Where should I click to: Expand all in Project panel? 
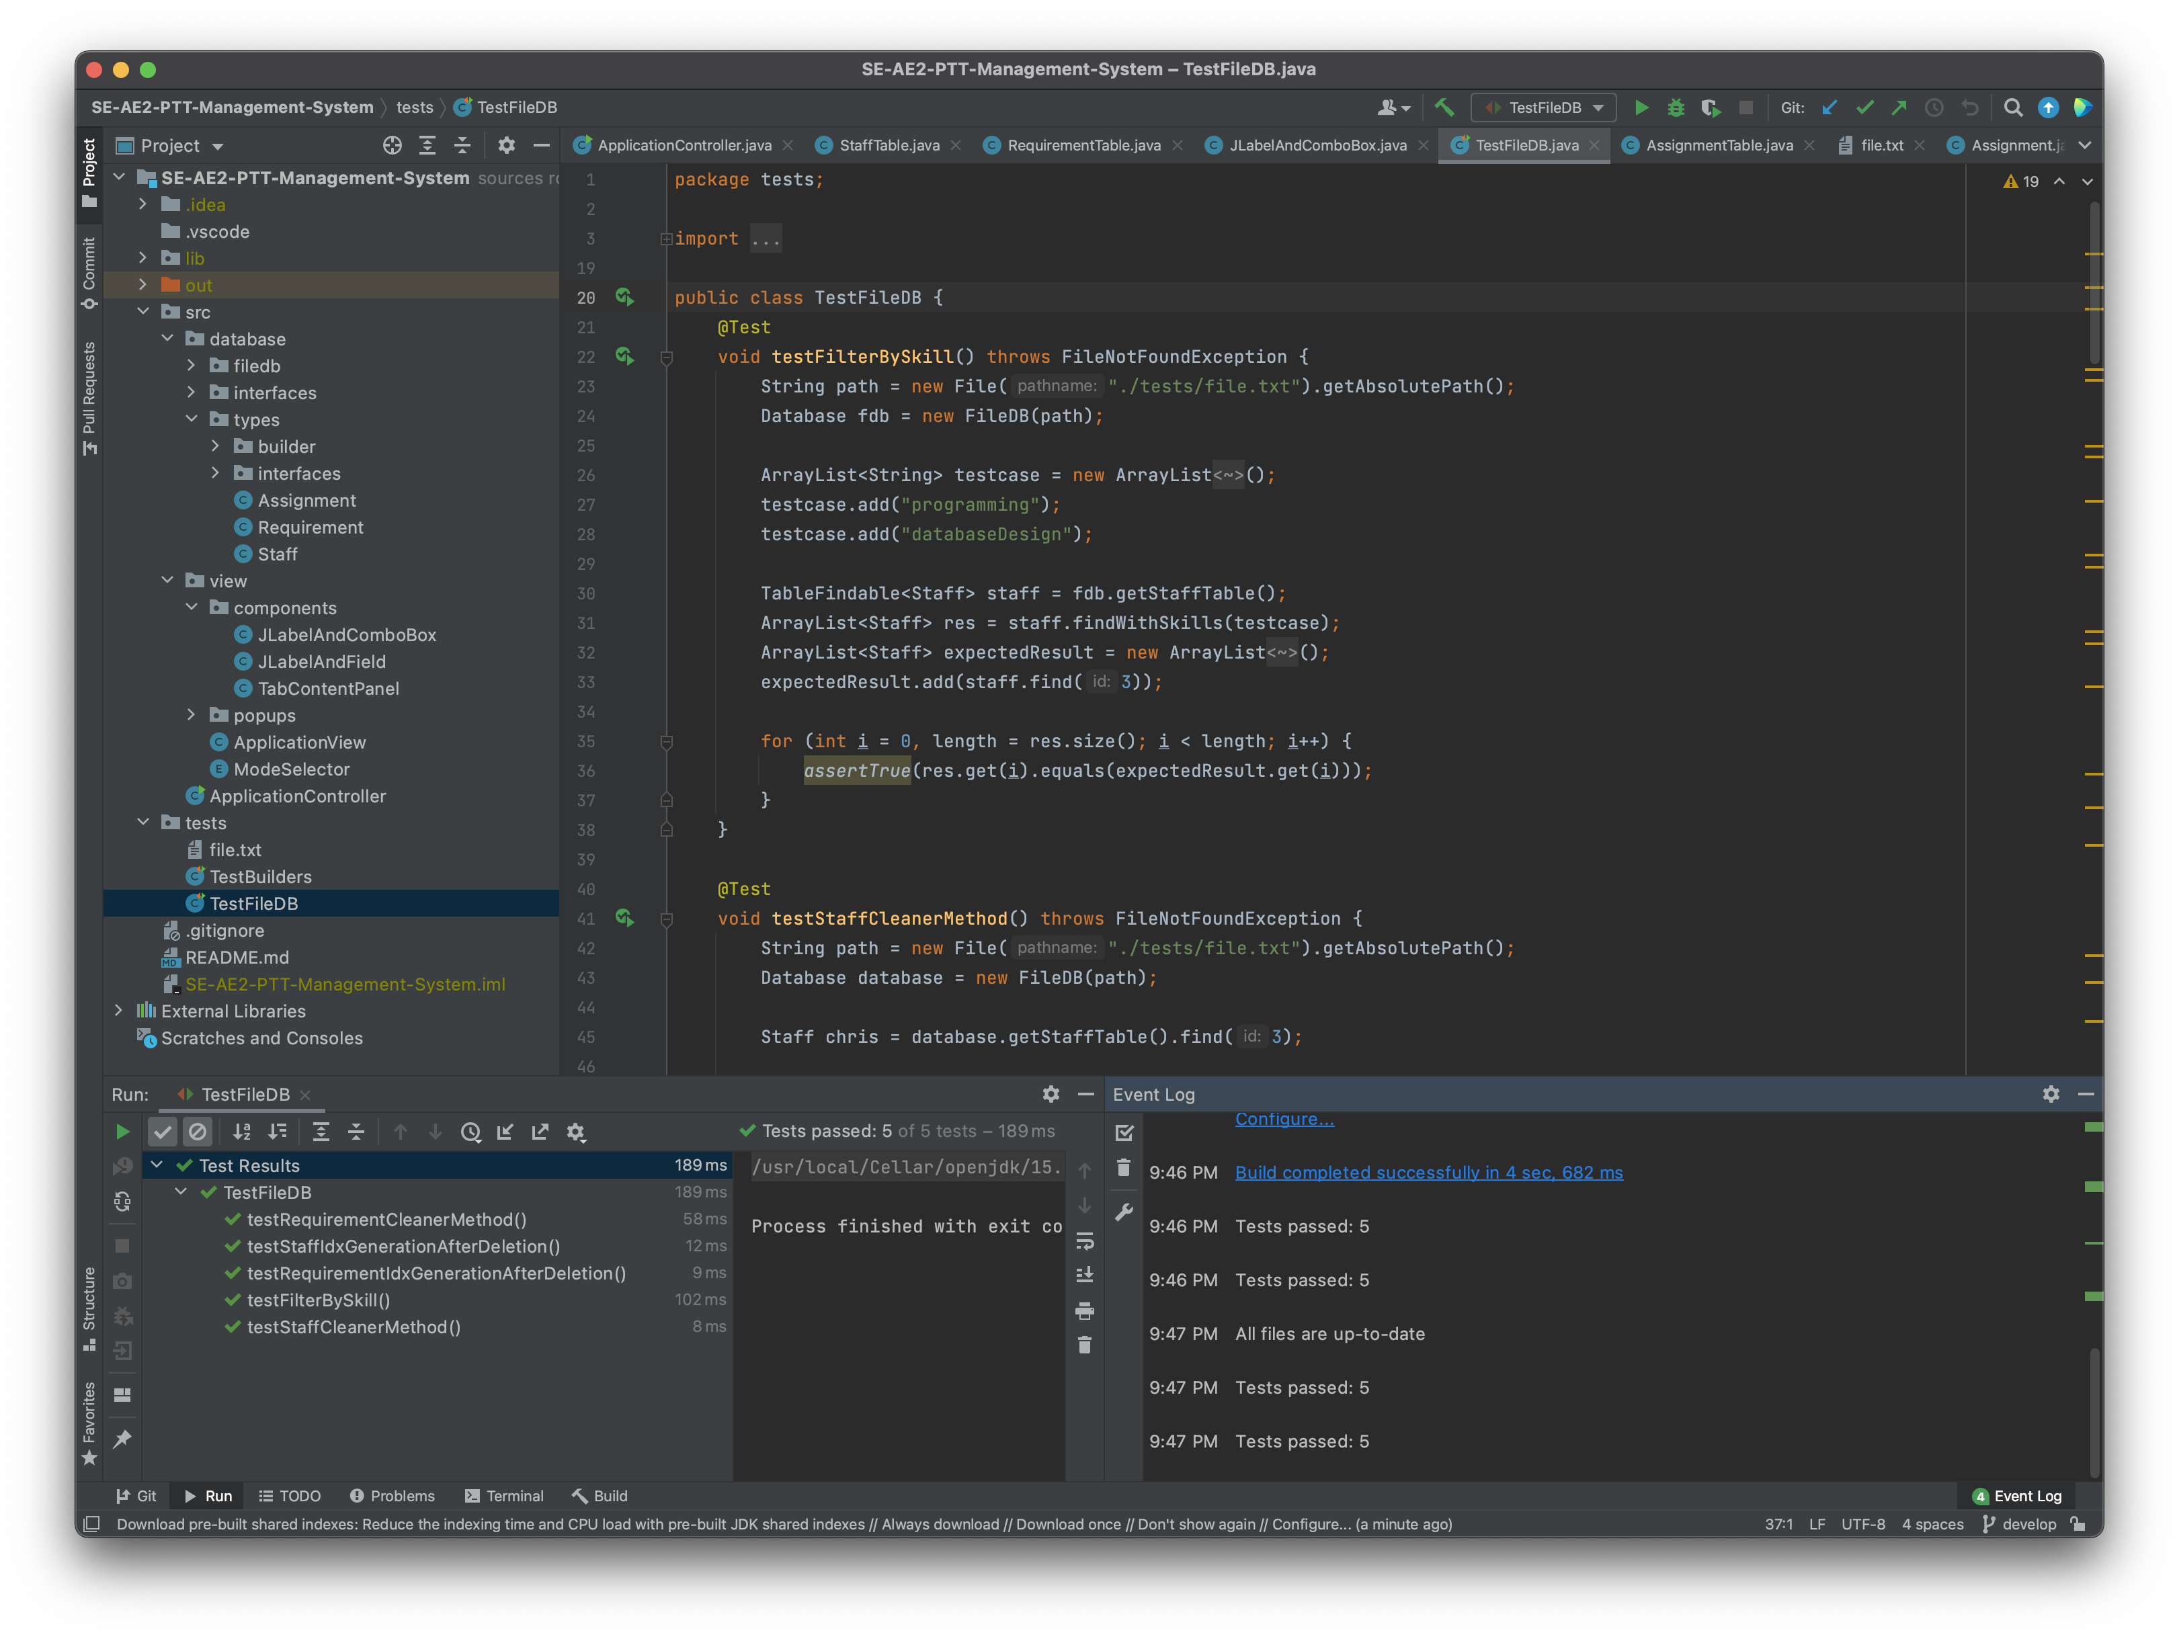pyautogui.click(x=427, y=146)
